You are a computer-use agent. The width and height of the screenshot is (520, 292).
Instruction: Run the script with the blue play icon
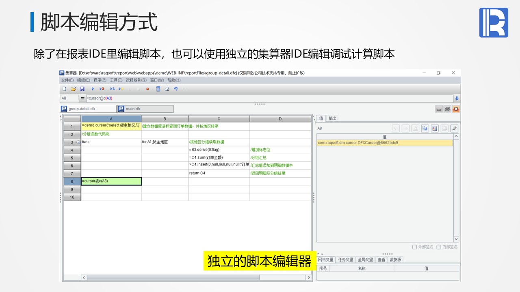point(93,89)
